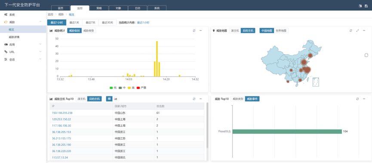Select 源主机 in 威胁主机 Top10 panel
The width and height of the screenshot is (372, 163).
point(81,98)
